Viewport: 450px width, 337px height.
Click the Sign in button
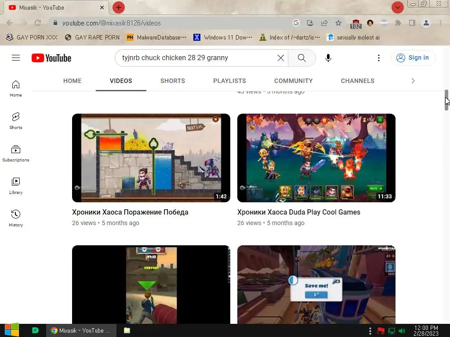(x=413, y=58)
